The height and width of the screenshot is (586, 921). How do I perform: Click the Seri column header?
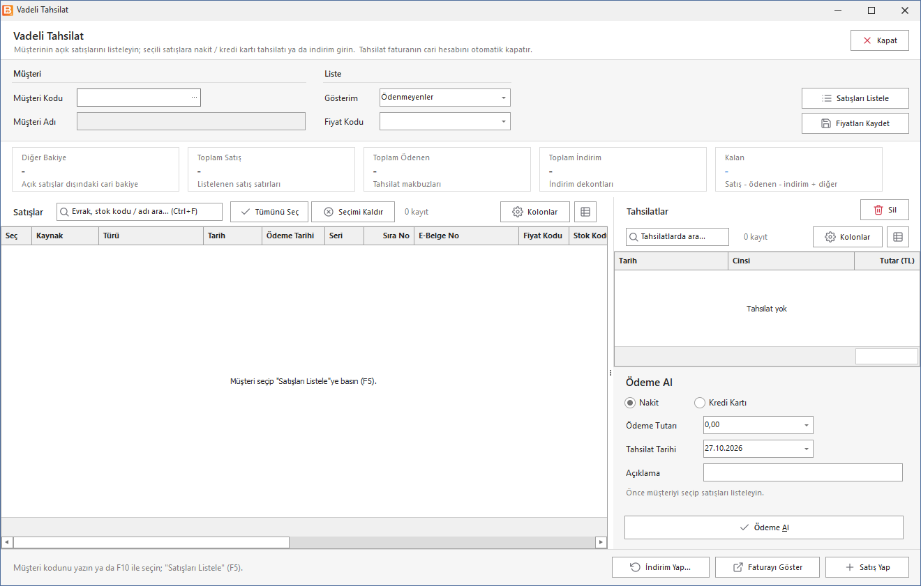[345, 236]
